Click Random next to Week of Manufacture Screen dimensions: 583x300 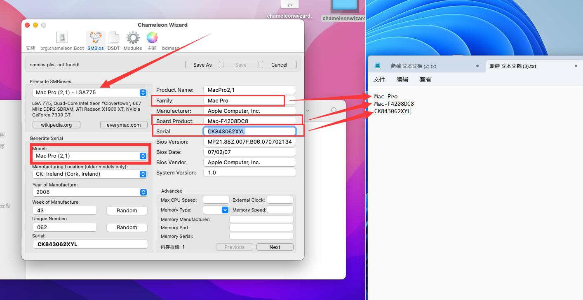click(127, 211)
